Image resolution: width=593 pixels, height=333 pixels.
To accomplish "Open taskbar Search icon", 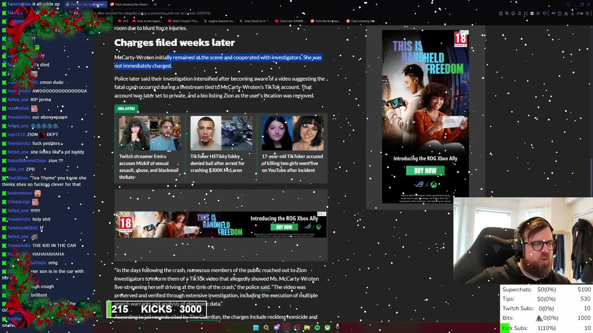I will 266,327.
